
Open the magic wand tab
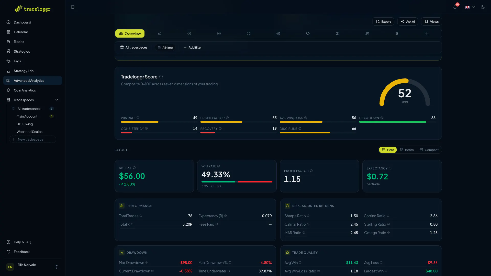click(367, 33)
